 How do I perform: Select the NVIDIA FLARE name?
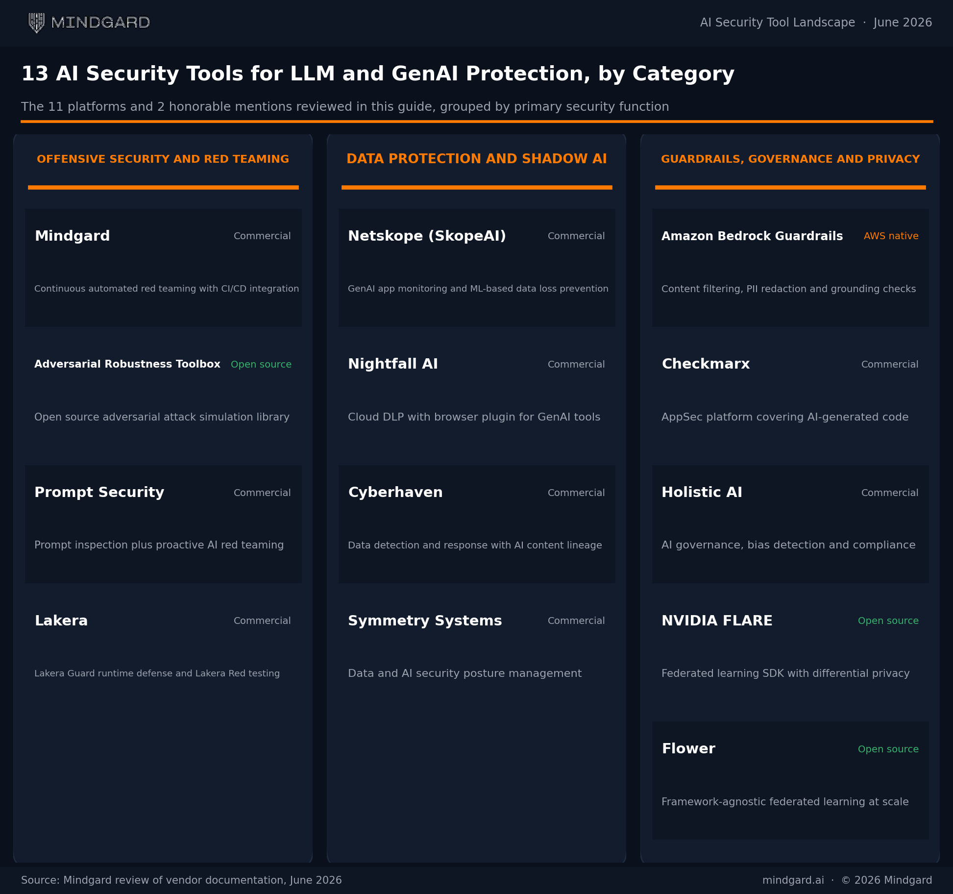(x=717, y=621)
